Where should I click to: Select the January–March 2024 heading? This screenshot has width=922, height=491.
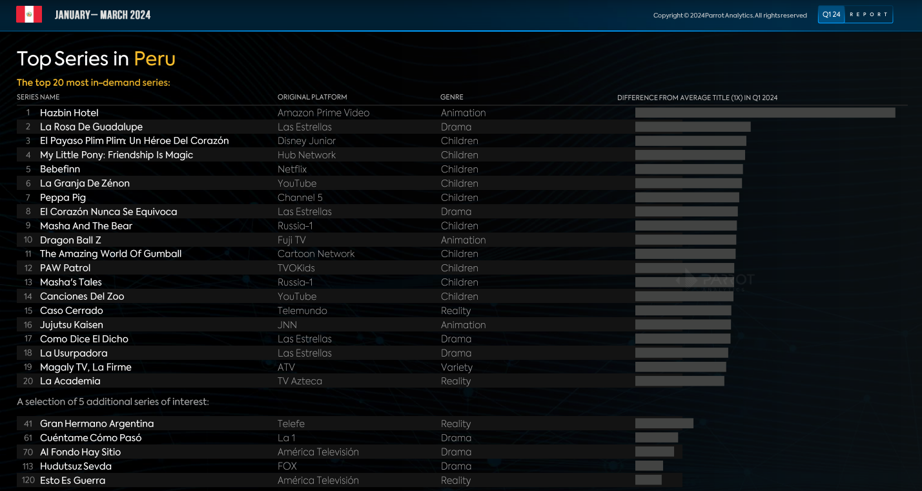103,15
